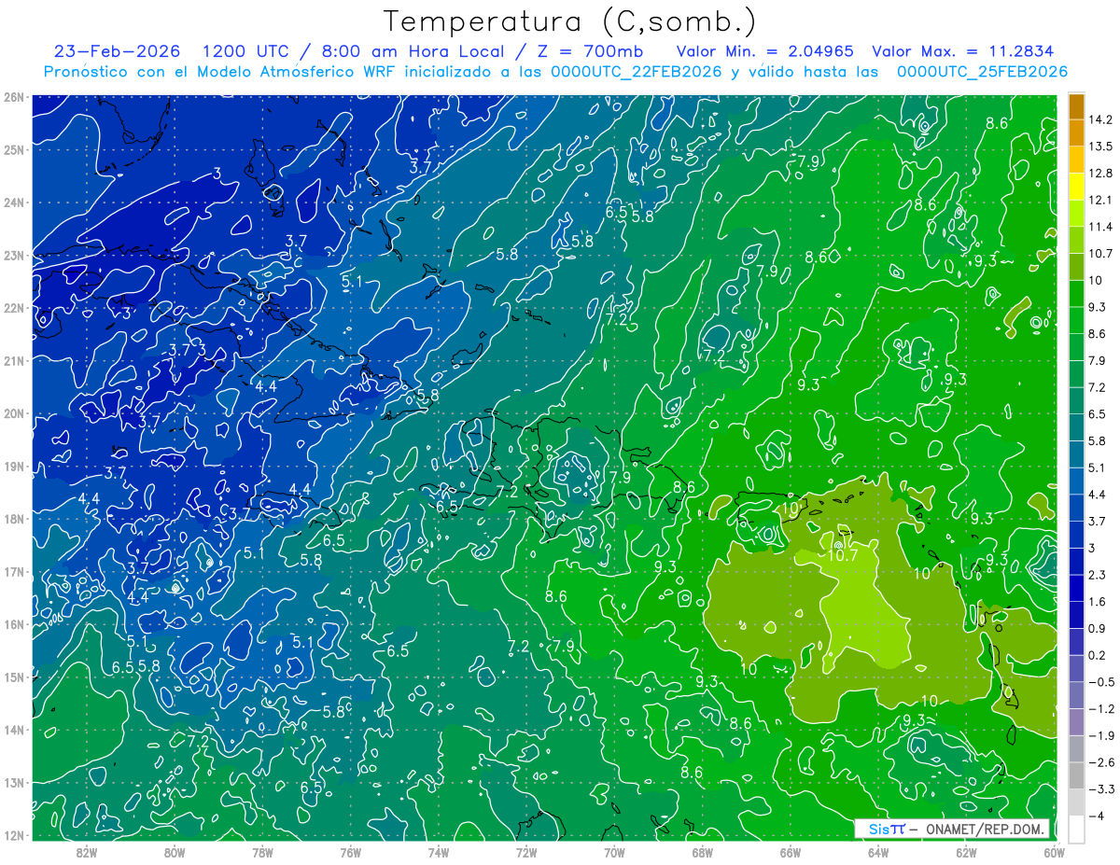Click the '70W' longitude axis label
This screenshot has width=1120, height=865.
614,851
